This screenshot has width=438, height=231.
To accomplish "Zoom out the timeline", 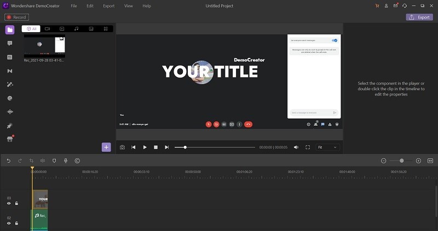I will [x=384, y=161].
